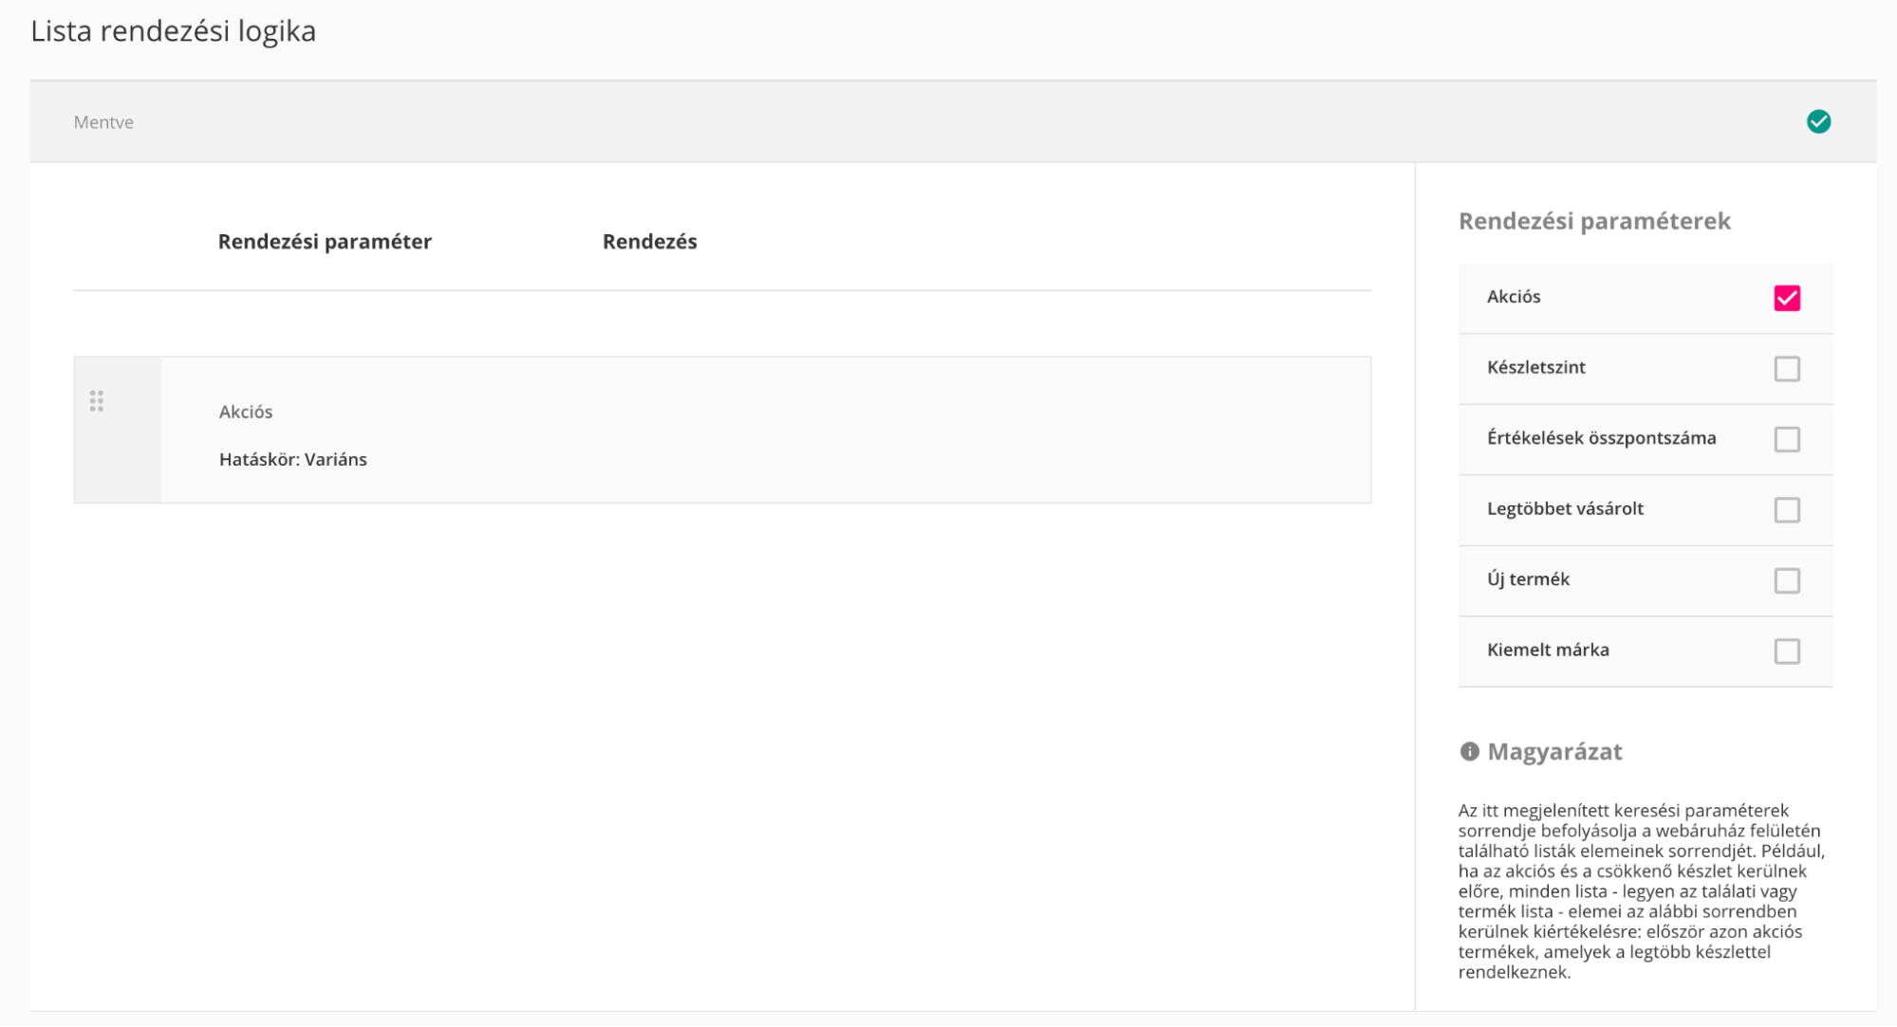This screenshot has height=1027, width=1897.
Task: Click the Mentve status text
Action: (103, 122)
